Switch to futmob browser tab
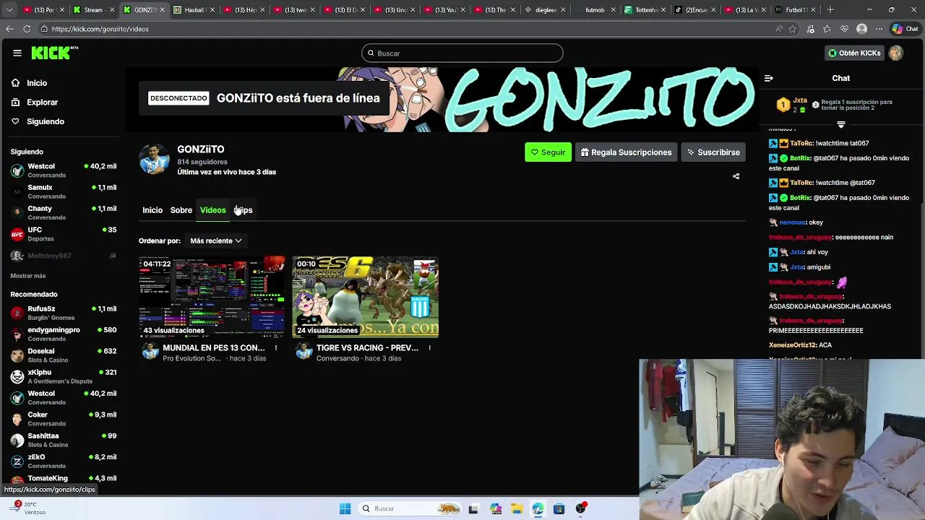The image size is (925, 520). (x=595, y=10)
